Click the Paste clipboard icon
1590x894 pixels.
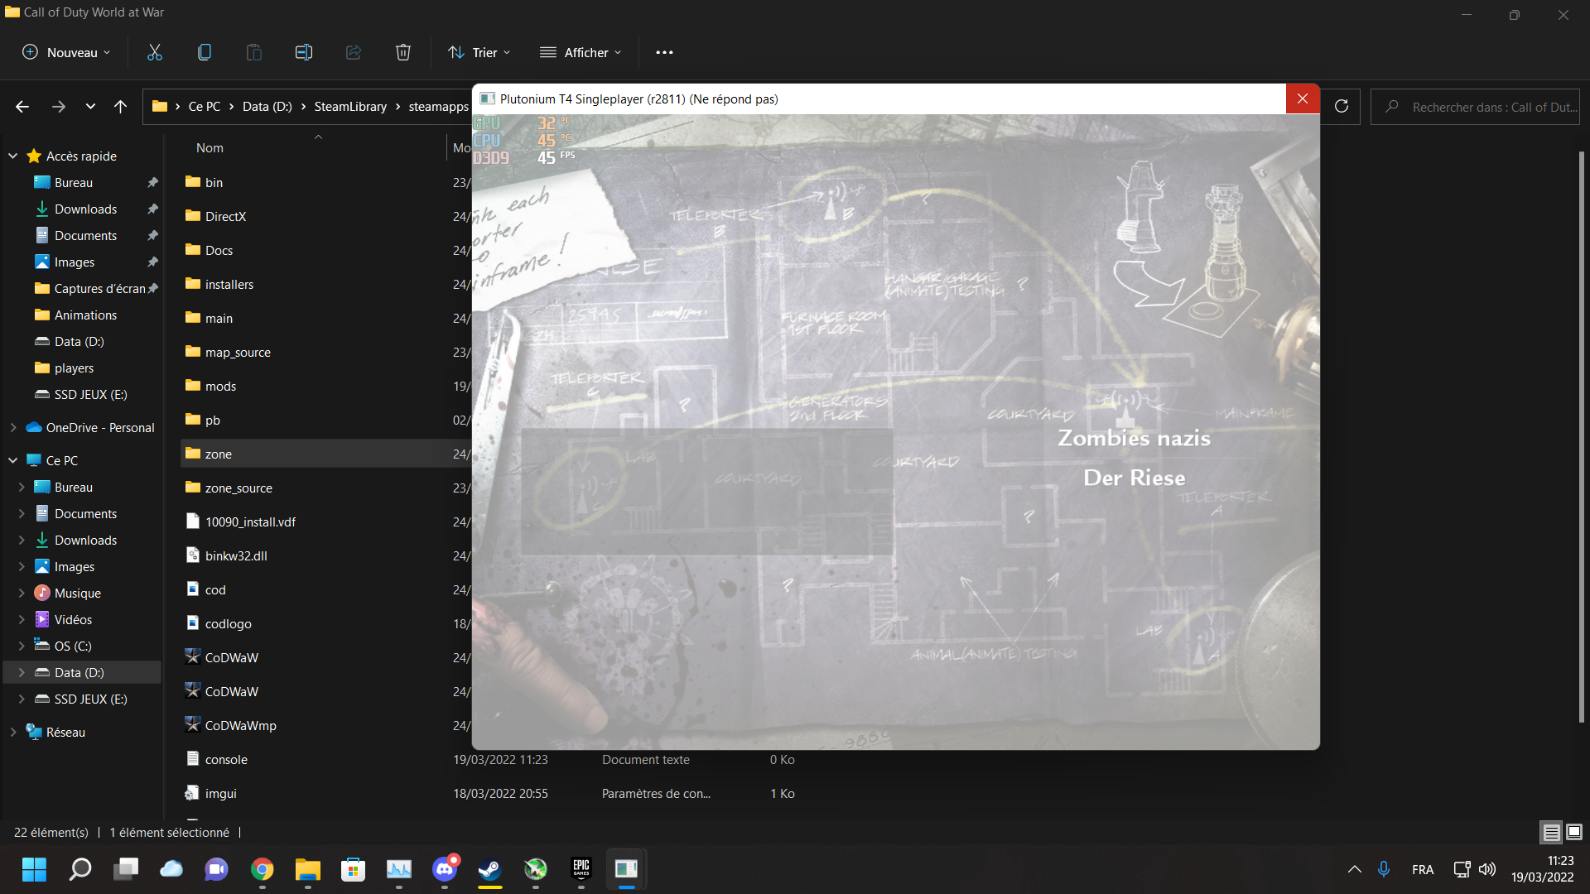[254, 52]
